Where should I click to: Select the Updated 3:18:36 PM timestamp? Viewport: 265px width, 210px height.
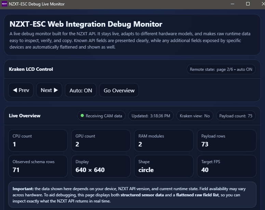pos(151,116)
